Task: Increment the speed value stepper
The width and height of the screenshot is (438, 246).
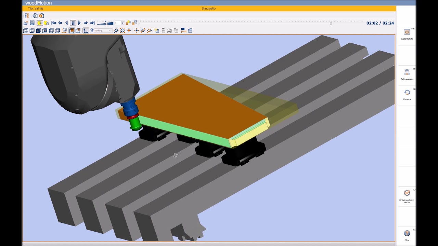Action: [x=123, y=22]
